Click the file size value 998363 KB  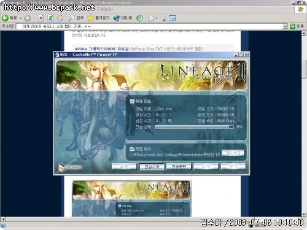(x=225, y=109)
